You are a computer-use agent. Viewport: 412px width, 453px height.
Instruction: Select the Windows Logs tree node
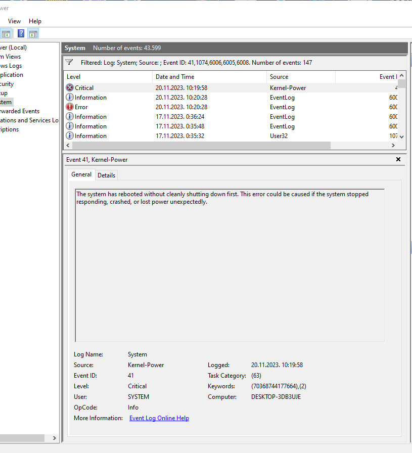point(11,66)
